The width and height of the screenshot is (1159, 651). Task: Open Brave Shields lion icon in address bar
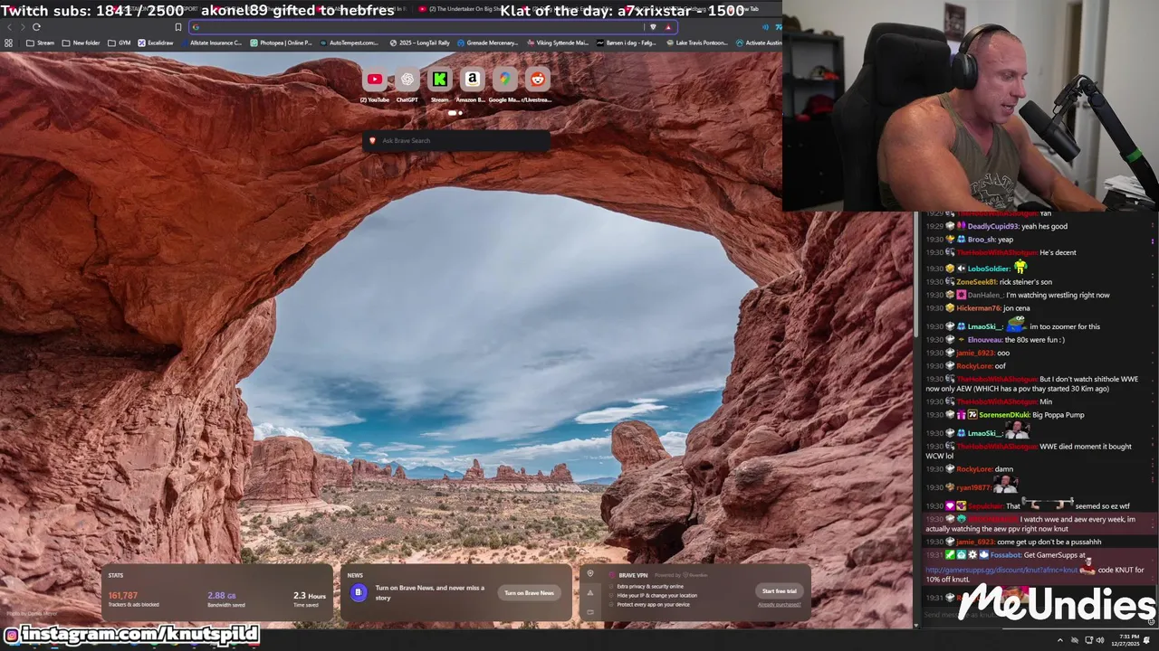click(653, 27)
